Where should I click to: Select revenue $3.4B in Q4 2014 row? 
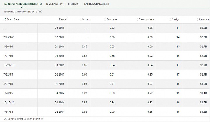[203, 93]
